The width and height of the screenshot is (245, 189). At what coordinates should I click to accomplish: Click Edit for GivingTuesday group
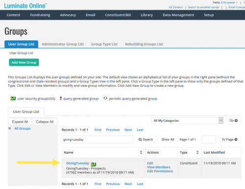point(150,163)
